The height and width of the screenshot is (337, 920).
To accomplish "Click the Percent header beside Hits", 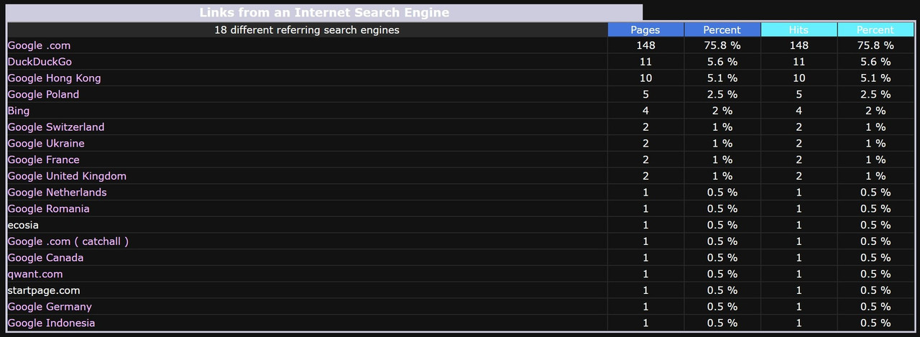I will [875, 29].
